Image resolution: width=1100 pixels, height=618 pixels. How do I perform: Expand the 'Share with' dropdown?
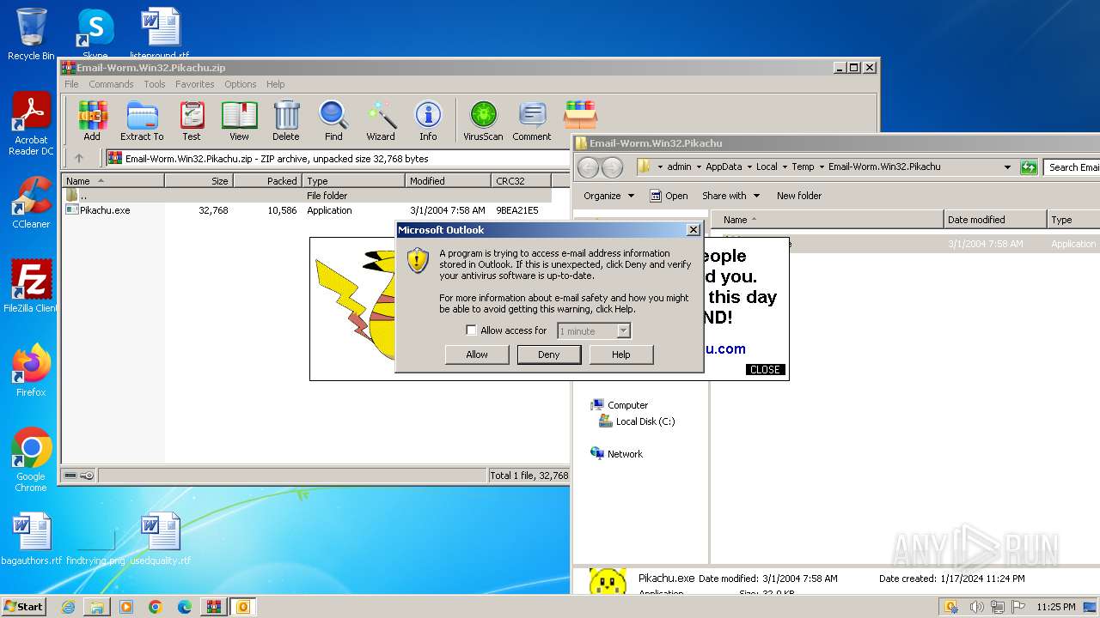click(730, 196)
